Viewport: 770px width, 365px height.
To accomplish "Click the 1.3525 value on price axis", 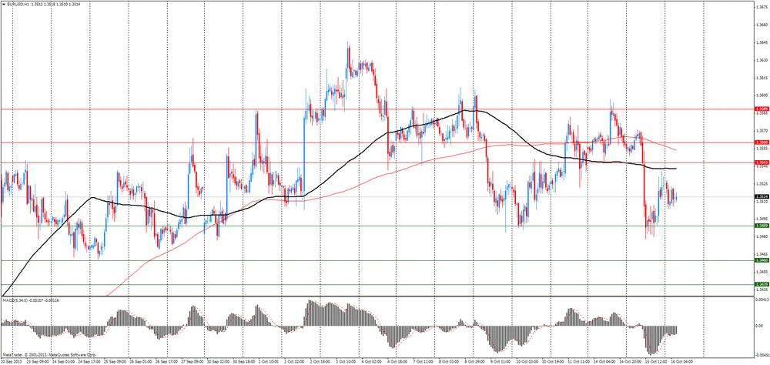I will pos(762,184).
